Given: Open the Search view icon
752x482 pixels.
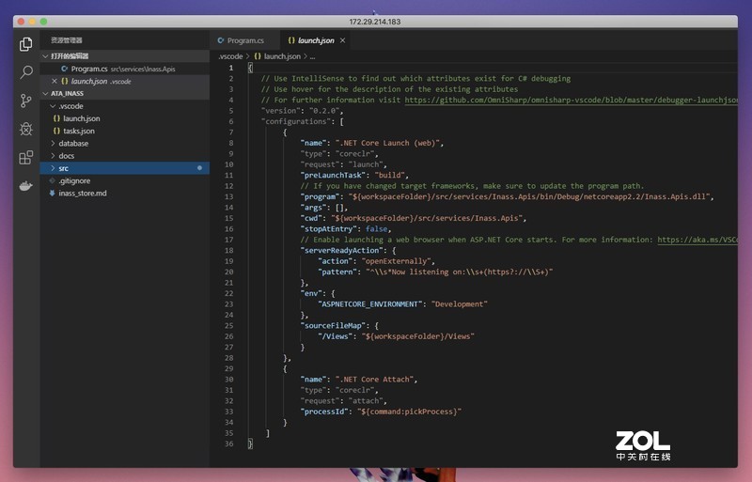Looking at the screenshot, I should [x=26, y=71].
